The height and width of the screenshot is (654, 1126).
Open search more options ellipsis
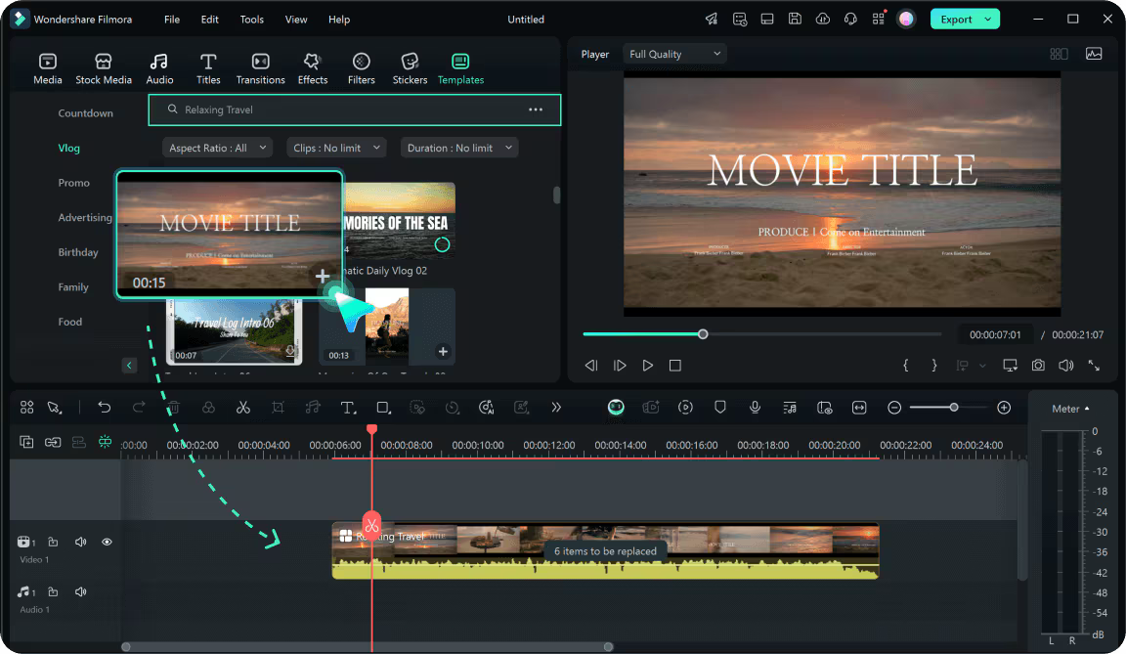pyautogui.click(x=536, y=109)
